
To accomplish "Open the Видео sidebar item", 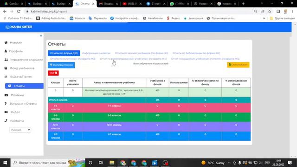I will (13, 112).
